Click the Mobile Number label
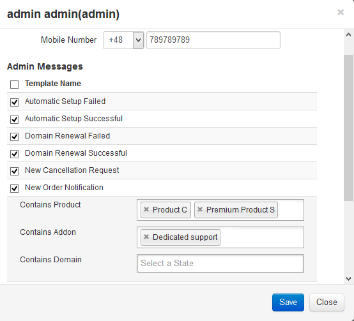354x321 pixels. tap(68, 40)
